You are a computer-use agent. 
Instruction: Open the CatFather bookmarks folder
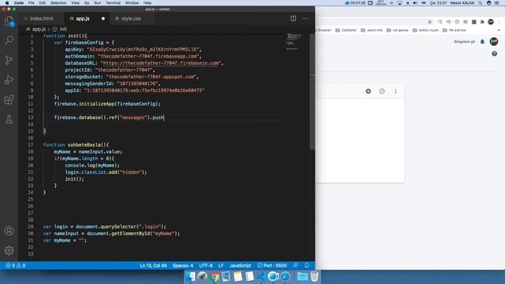click(346, 30)
